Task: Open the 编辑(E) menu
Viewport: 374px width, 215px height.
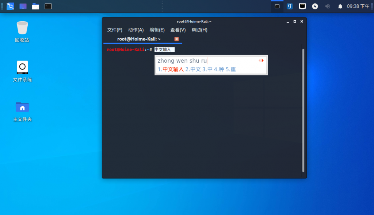Action: coord(157,30)
